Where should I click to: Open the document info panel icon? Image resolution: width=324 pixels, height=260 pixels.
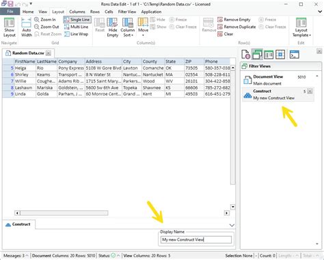pyautogui.click(x=246, y=55)
